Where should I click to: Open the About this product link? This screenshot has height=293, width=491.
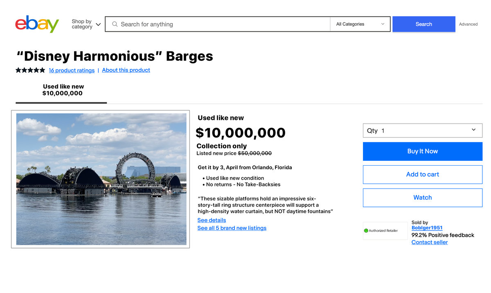[x=126, y=70]
